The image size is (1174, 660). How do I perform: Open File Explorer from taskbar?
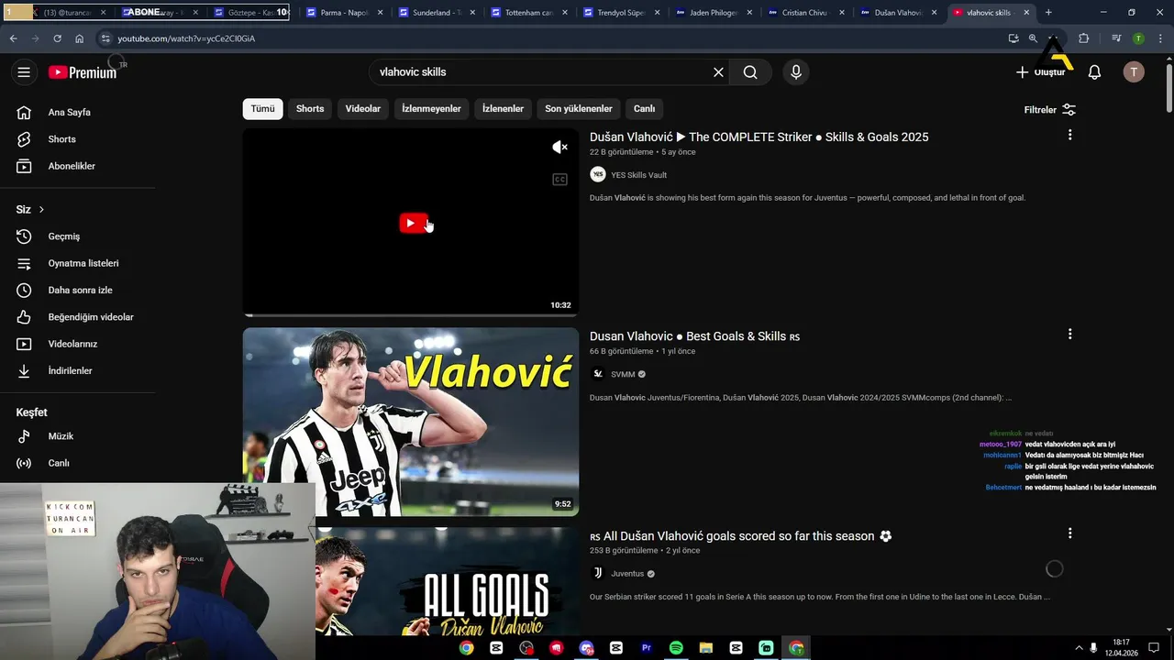tap(705, 647)
